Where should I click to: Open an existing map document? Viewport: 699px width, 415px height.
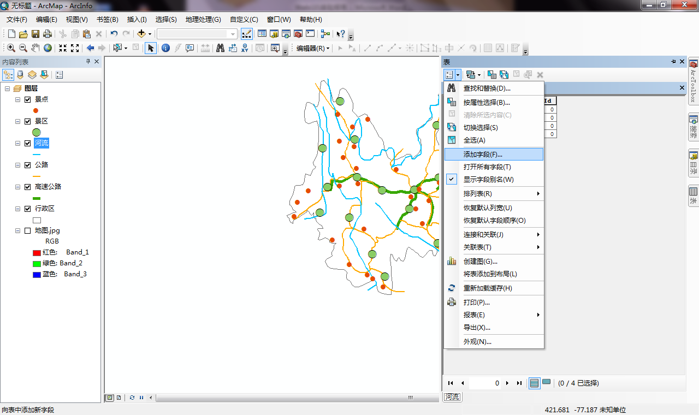click(23, 34)
